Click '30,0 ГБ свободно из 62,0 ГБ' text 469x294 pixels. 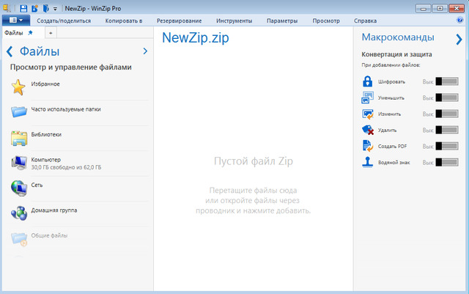[x=66, y=167]
